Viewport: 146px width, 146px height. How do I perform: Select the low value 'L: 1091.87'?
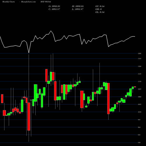pyautogui.click(x=78, y=9)
